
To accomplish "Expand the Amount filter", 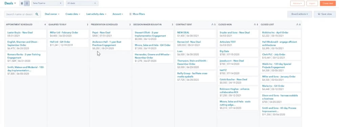I will 118,14.
